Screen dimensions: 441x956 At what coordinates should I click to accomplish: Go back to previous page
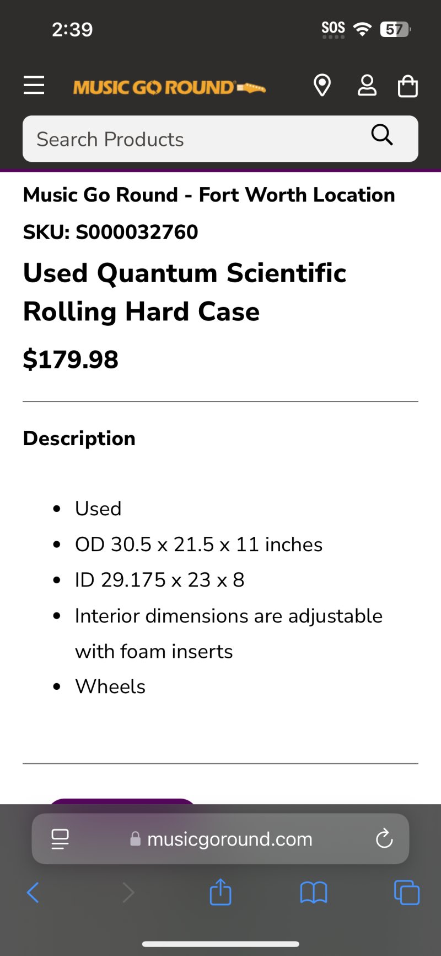click(33, 892)
